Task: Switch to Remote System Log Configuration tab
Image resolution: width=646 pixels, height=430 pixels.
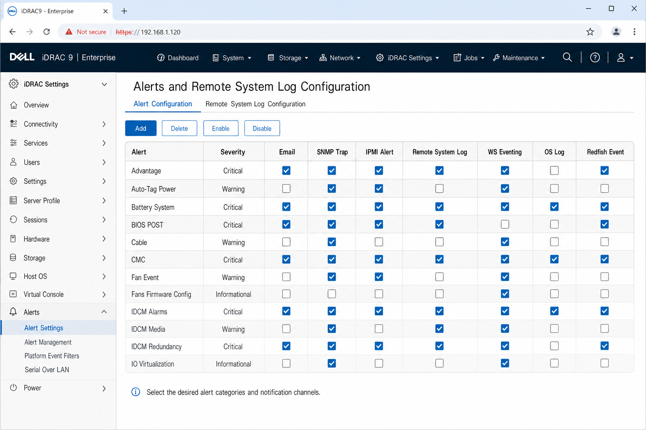Action: point(255,104)
